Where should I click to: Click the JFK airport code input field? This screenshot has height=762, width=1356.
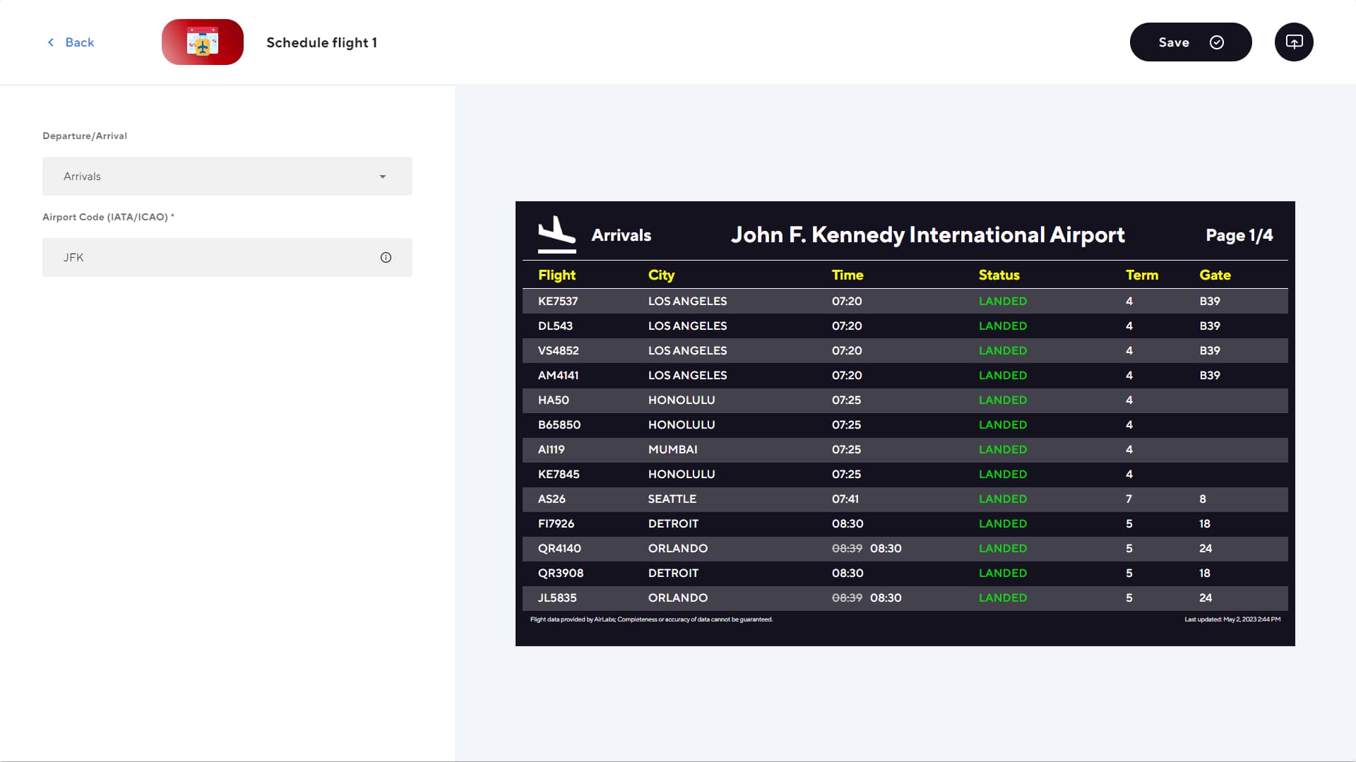(212, 258)
